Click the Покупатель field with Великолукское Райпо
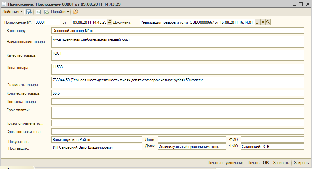Image resolution: width=312 pixels, height=169 pixels. coord(97,139)
